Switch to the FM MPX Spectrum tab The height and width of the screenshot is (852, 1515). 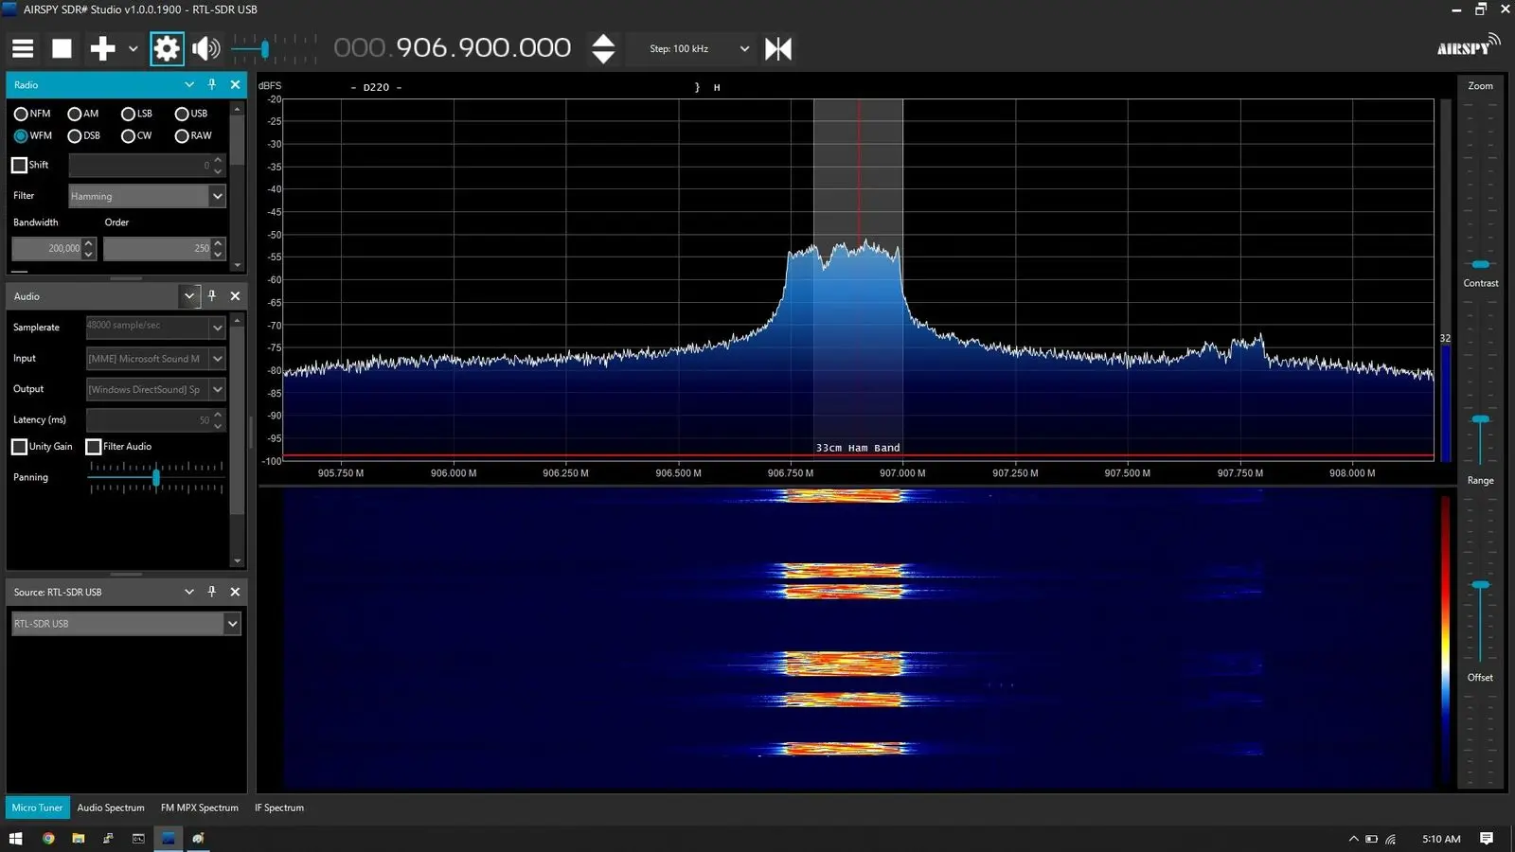pos(199,808)
